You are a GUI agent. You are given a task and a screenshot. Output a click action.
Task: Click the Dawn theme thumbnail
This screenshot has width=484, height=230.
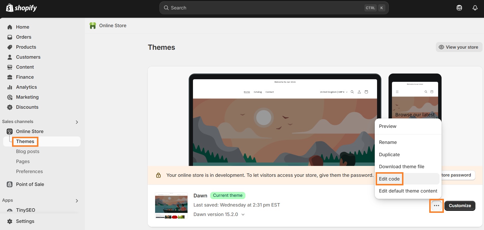[x=171, y=206]
